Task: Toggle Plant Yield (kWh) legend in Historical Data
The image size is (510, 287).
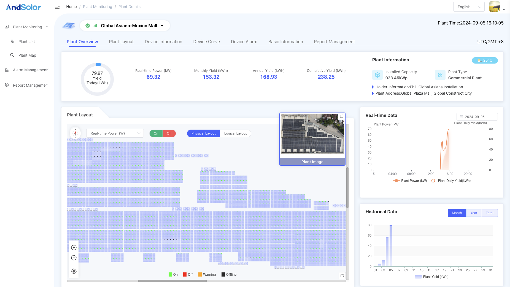Action: (431, 277)
